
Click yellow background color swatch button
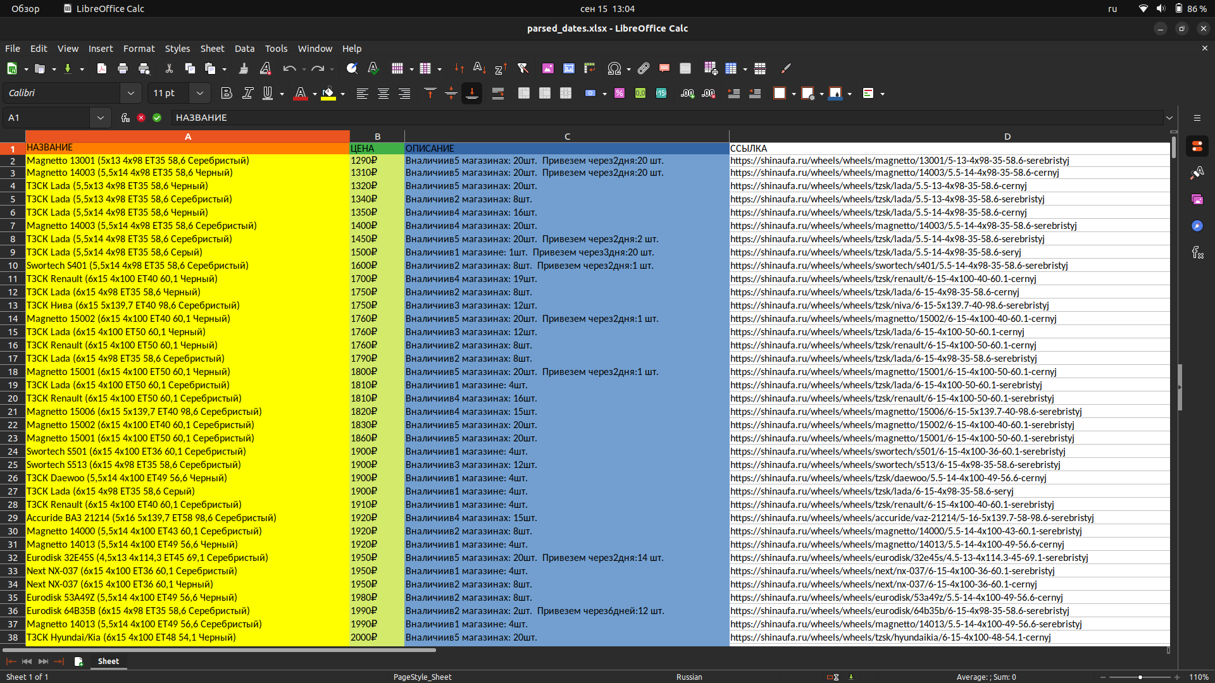click(328, 94)
